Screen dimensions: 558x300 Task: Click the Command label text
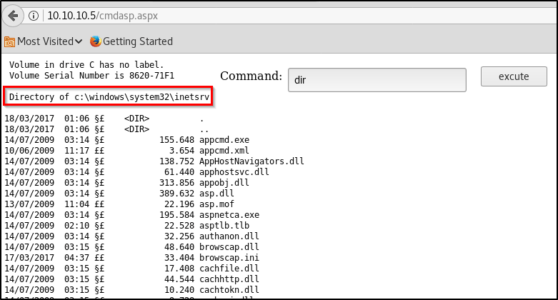click(x=251, y=76)
